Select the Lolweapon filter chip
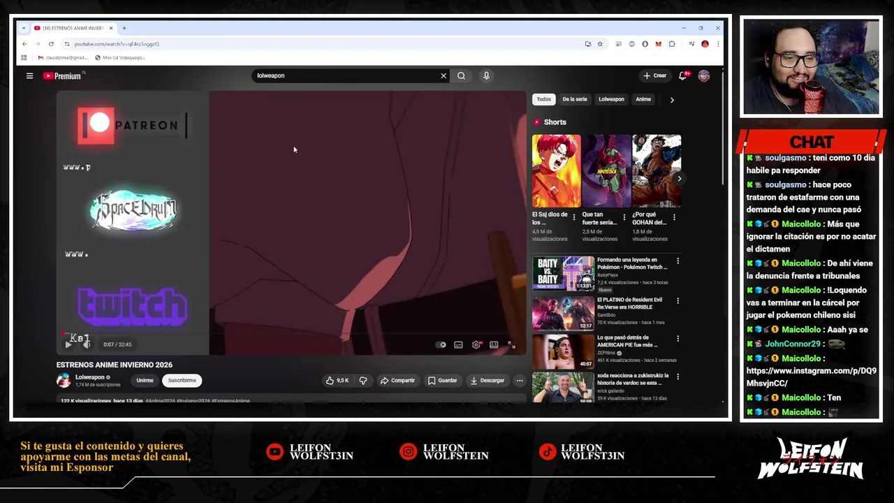 (611, 99)
